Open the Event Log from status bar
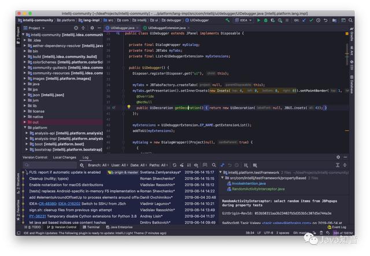Viewport: 370px width, 256px height. (x=336, y=227)
